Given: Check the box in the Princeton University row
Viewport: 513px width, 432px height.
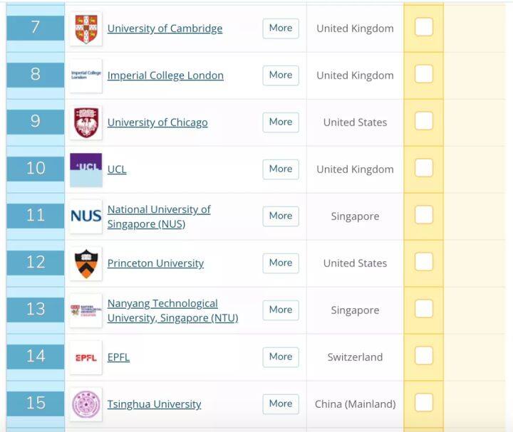Looking at the screenshot, I should click(424, 261).
